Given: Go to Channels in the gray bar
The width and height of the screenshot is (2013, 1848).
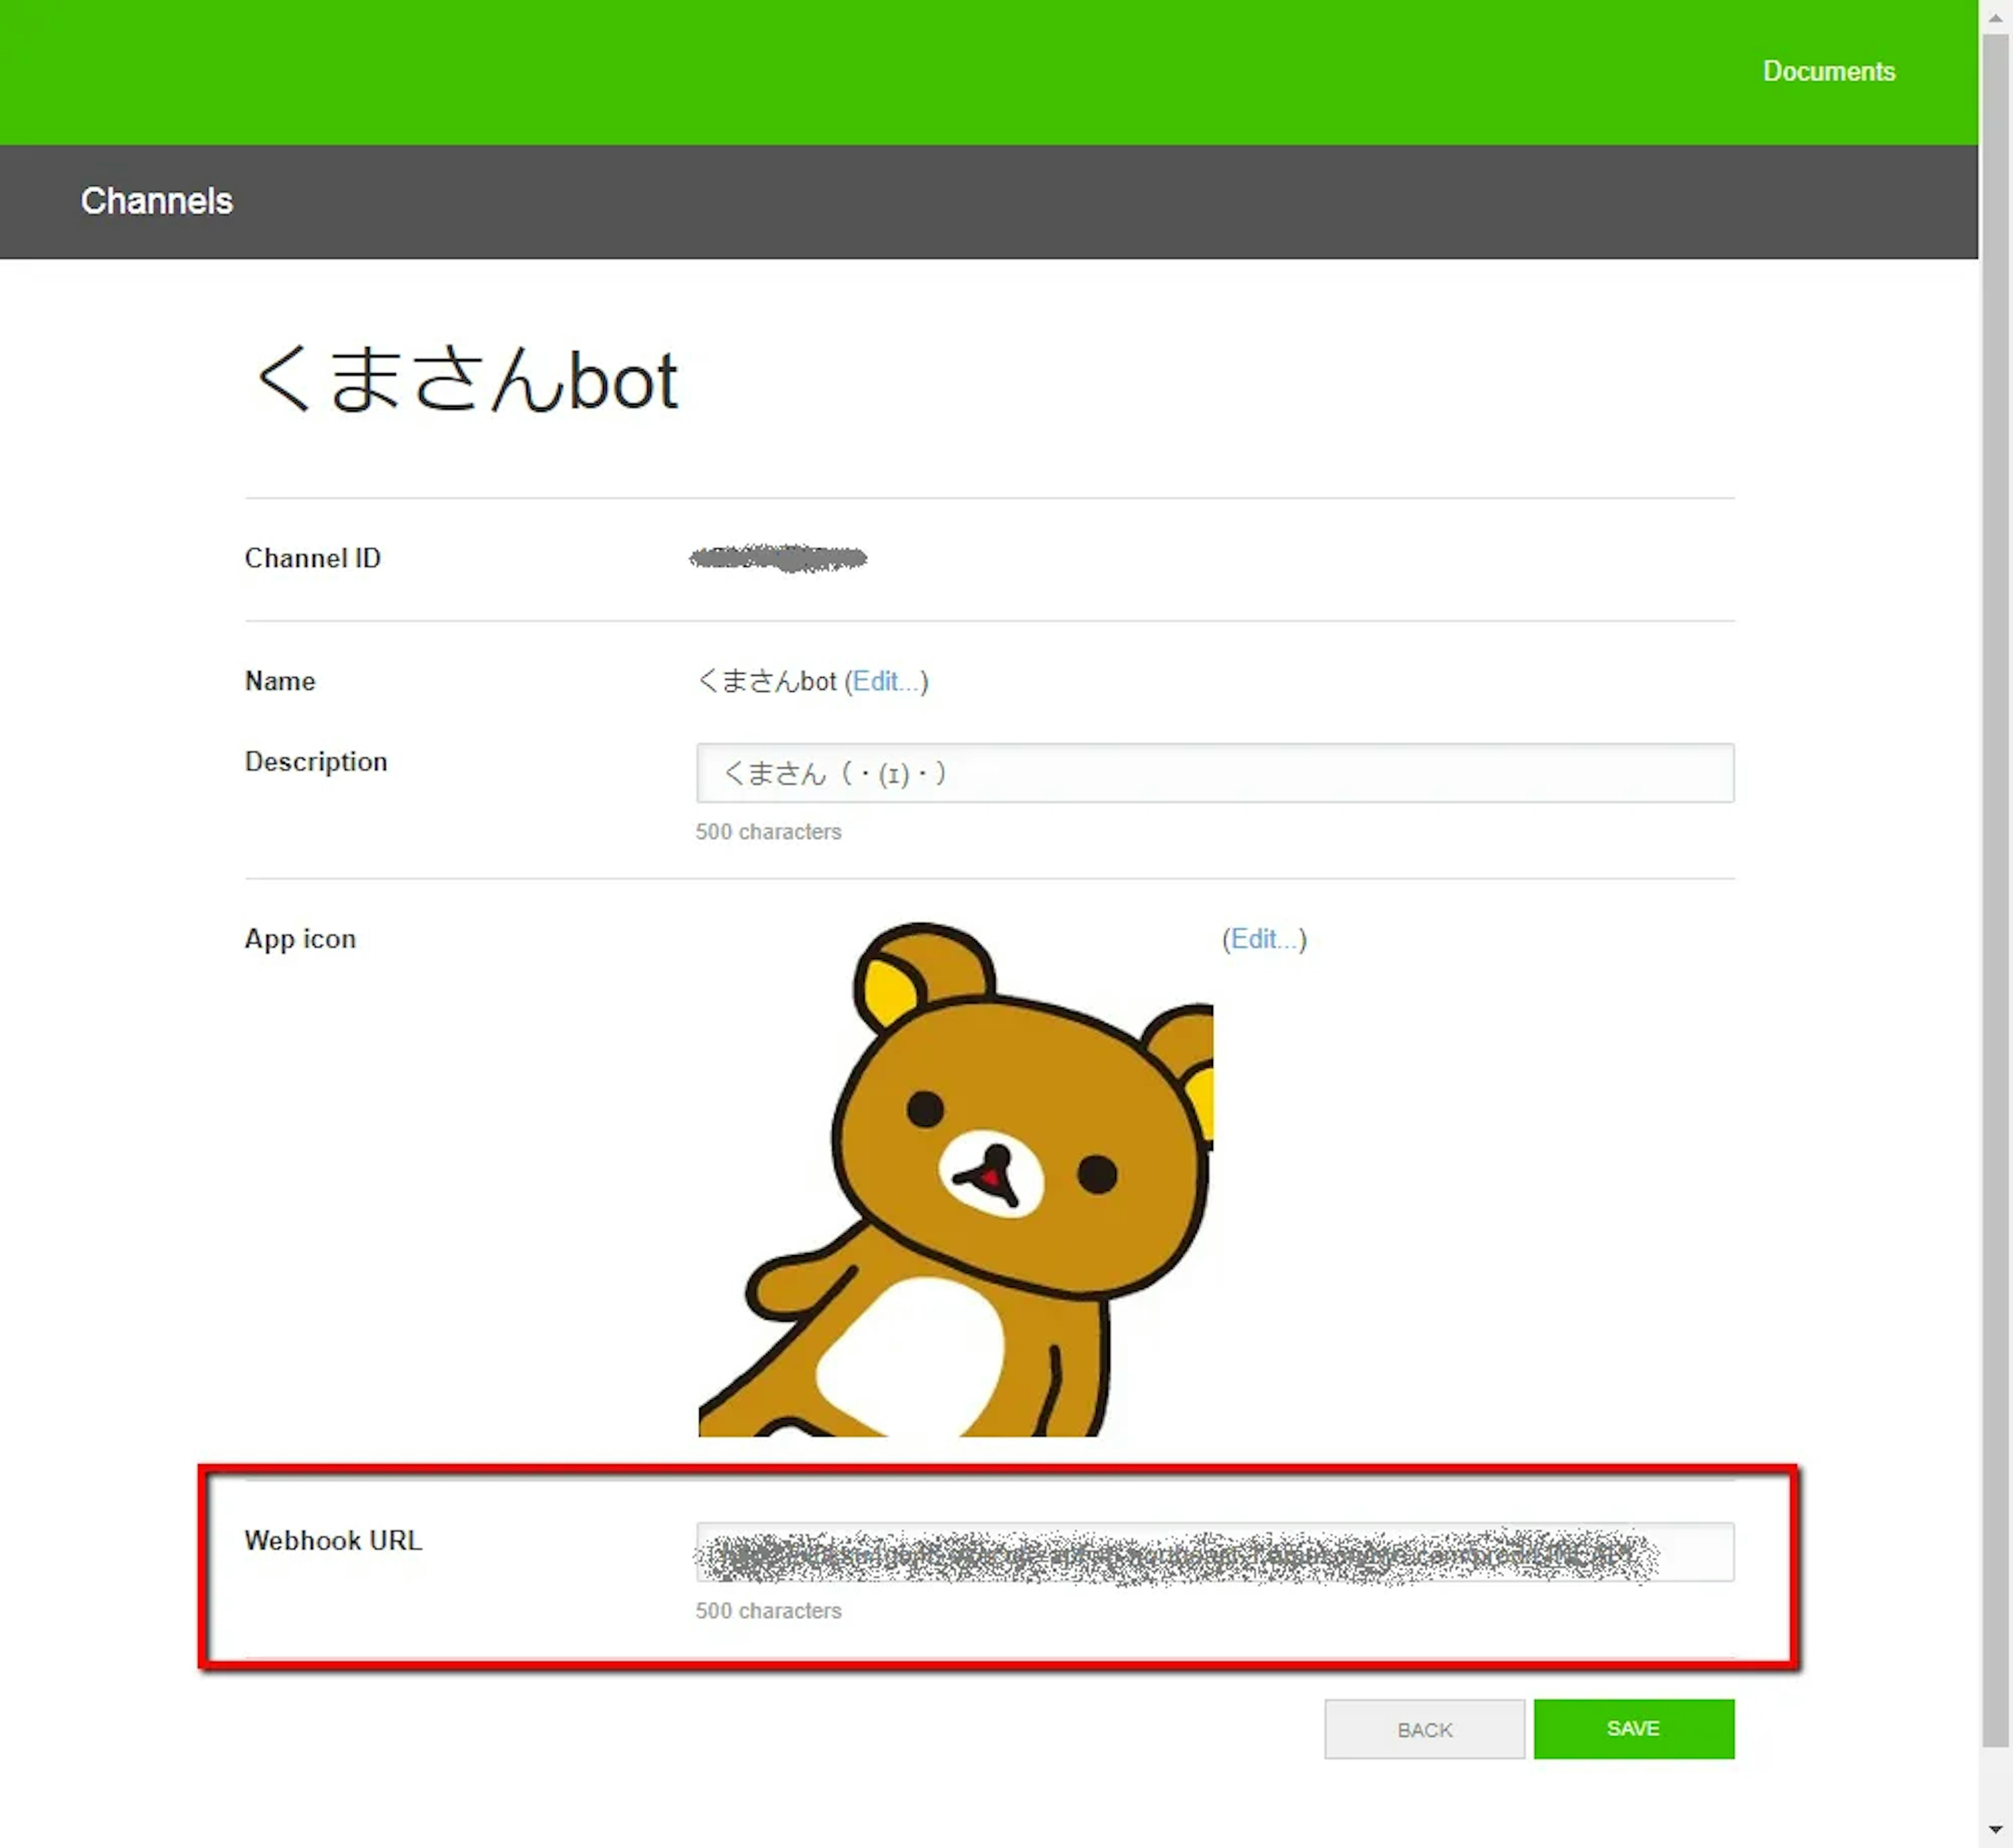Looking at the screenshot, I should tap(157, 201).
